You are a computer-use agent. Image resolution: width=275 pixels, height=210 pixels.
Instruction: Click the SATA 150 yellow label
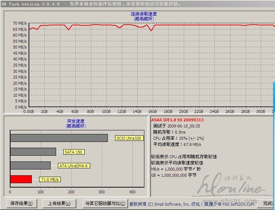[x=74, y=152]
